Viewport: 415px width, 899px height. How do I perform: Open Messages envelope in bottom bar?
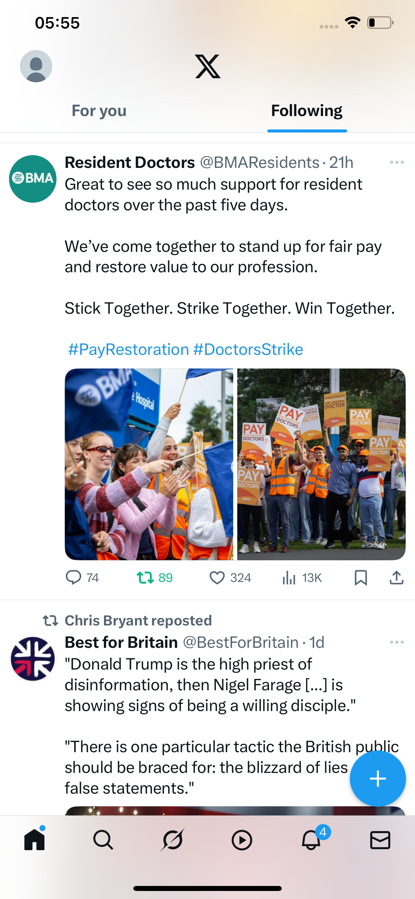pos(380,840)
